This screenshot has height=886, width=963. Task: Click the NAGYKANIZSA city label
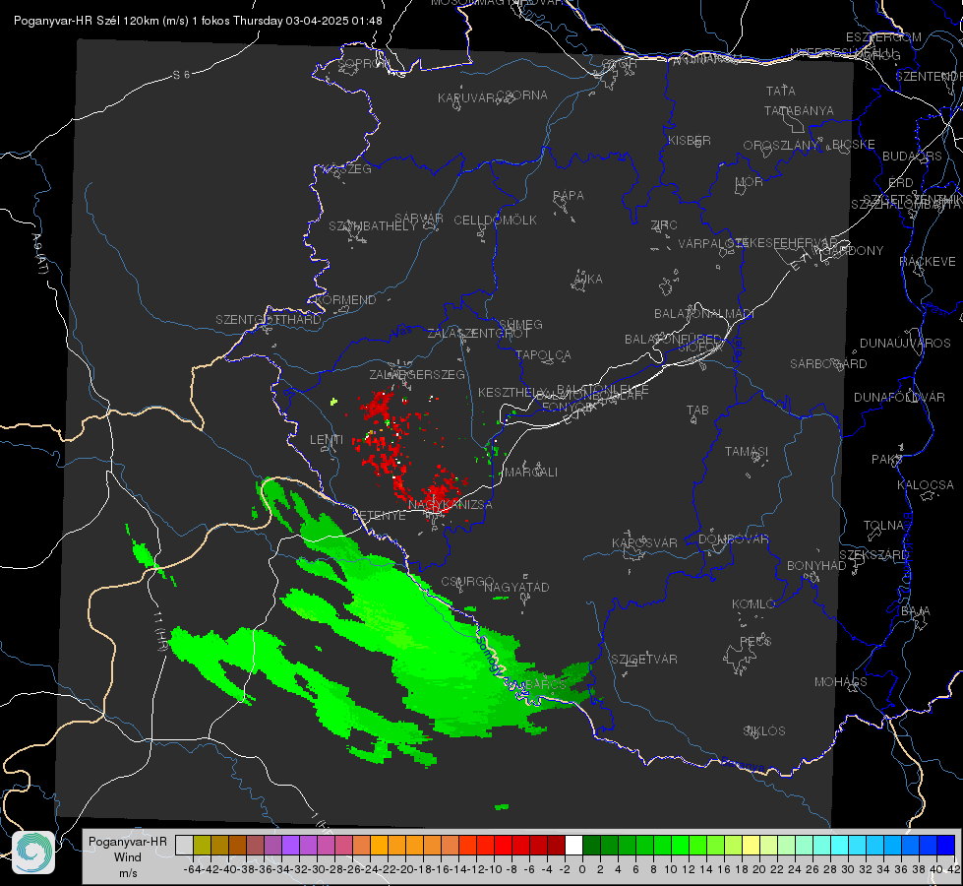[451, 505]
